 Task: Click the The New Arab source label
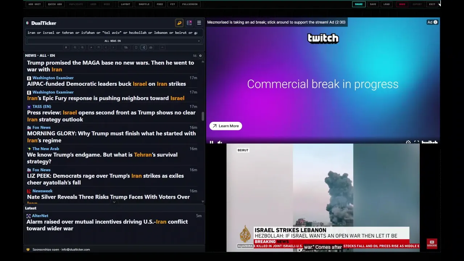(46, 149)
